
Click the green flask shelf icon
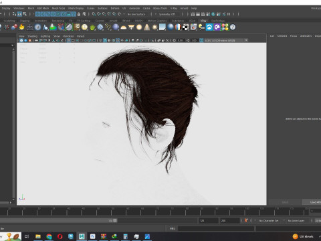[53, 27]
